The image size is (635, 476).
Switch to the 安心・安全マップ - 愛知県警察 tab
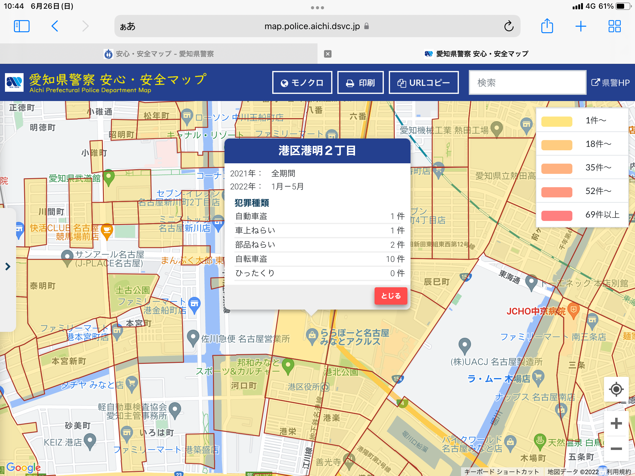point(159,54)
